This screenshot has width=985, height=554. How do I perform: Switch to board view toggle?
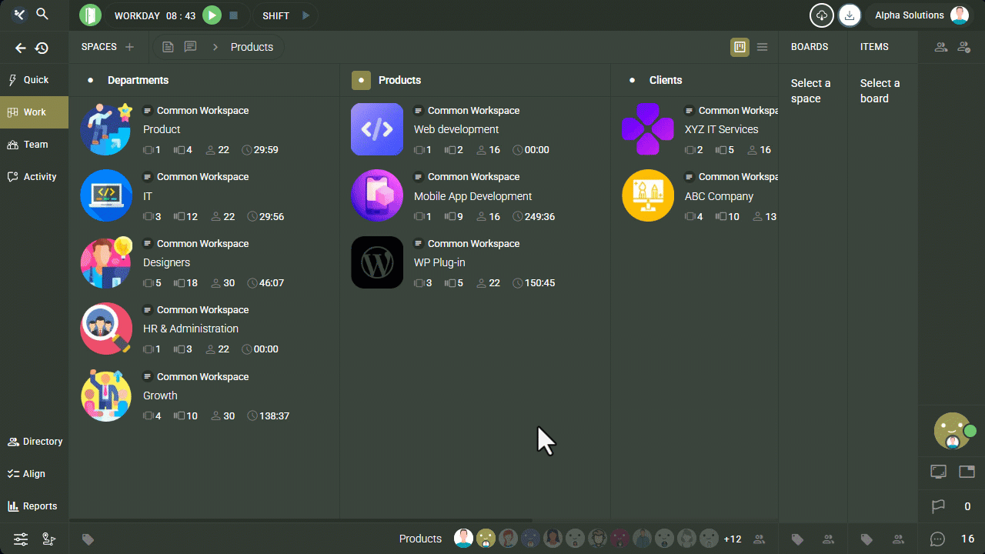(x=740, y=47)
